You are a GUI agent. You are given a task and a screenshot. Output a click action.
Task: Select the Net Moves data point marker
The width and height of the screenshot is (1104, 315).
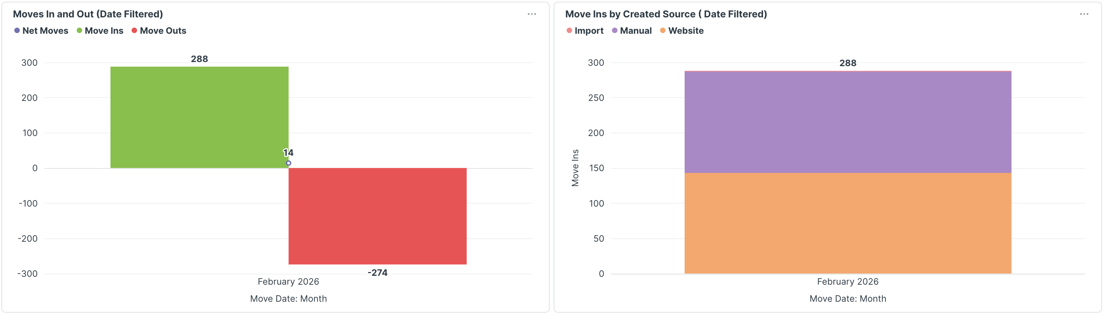(x=288, y=163)
